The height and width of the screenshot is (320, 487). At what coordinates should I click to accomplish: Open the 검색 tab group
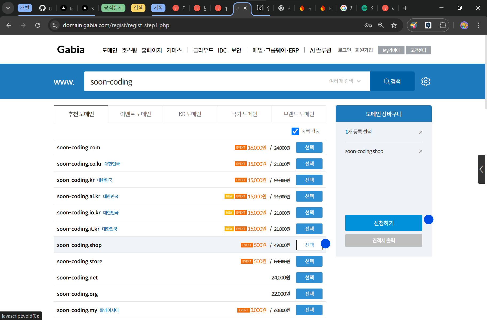138,8
